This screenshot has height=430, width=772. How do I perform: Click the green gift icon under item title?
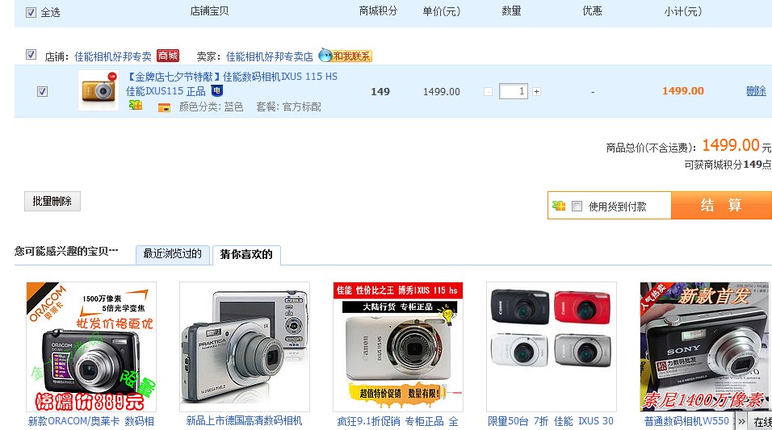136,106
